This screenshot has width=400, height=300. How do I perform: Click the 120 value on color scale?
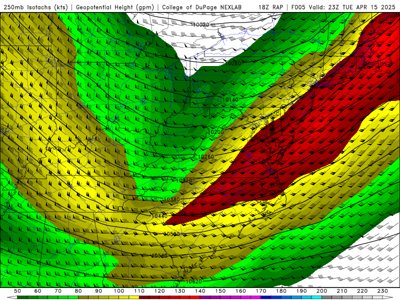[159, 291]
